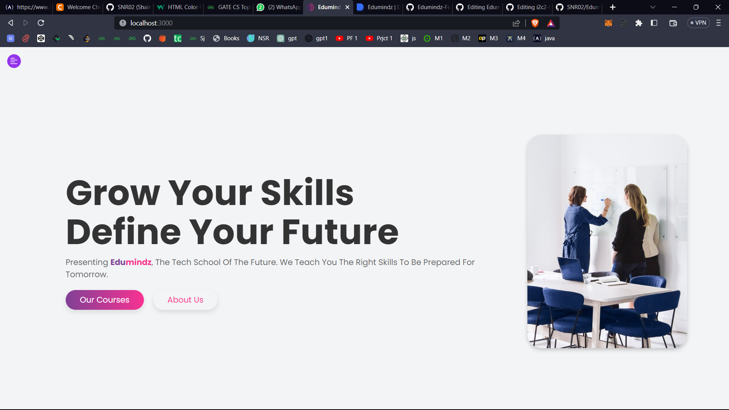Click the share icon in address bar
The width and height of the screenshot is (729, 410).
coord(516,23)
